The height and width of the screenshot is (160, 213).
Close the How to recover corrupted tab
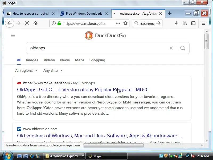(53, 14)
